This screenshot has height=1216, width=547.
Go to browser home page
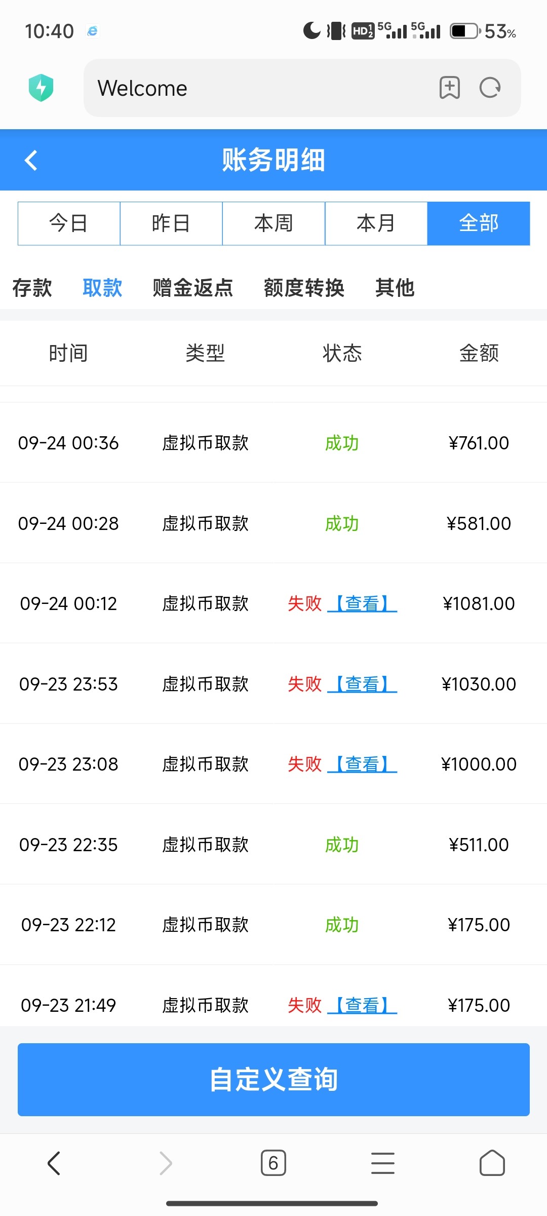pos(492,1163)
